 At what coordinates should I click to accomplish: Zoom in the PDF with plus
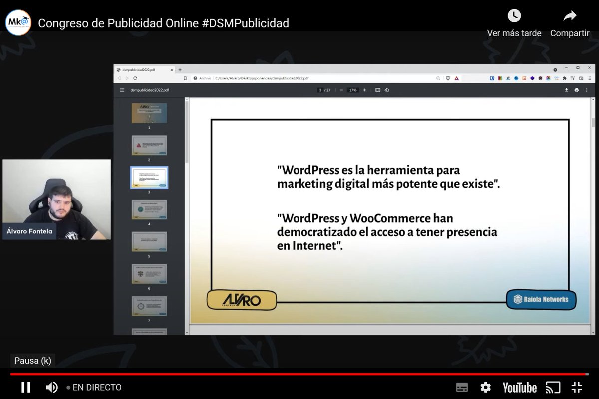pos(364,90)
